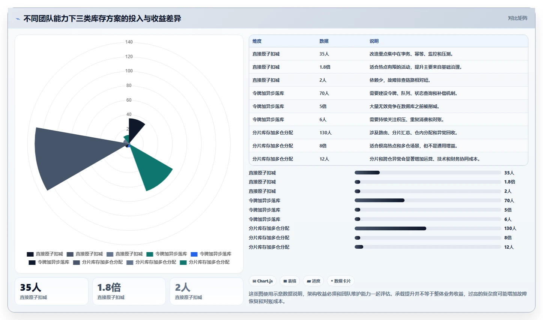The width and height of the screenshot is (543, 320).
Task: Click the 6人 progress bar
Action: pos(428,219)
